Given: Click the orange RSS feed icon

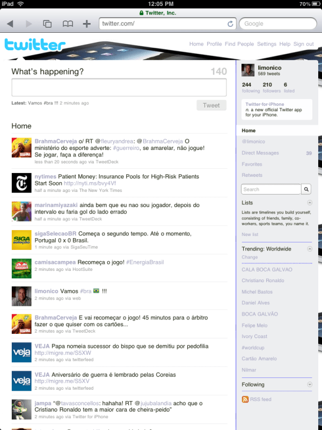Looking at the screenshot, I should point(245,399).
